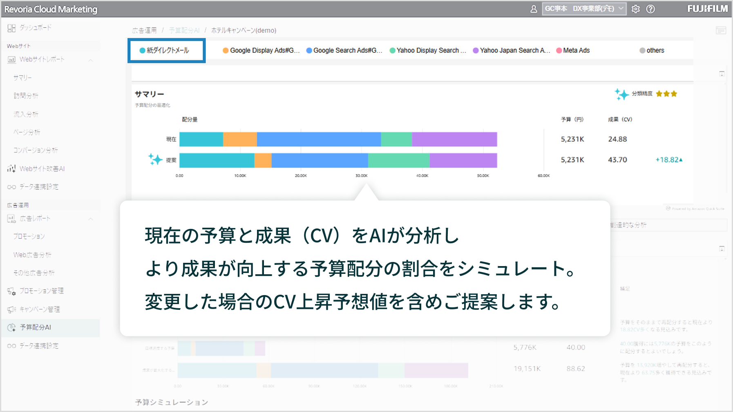The width and height of the screenshot is (733, 412).
Task: Click the user account icon
Action: pos(534,9)
